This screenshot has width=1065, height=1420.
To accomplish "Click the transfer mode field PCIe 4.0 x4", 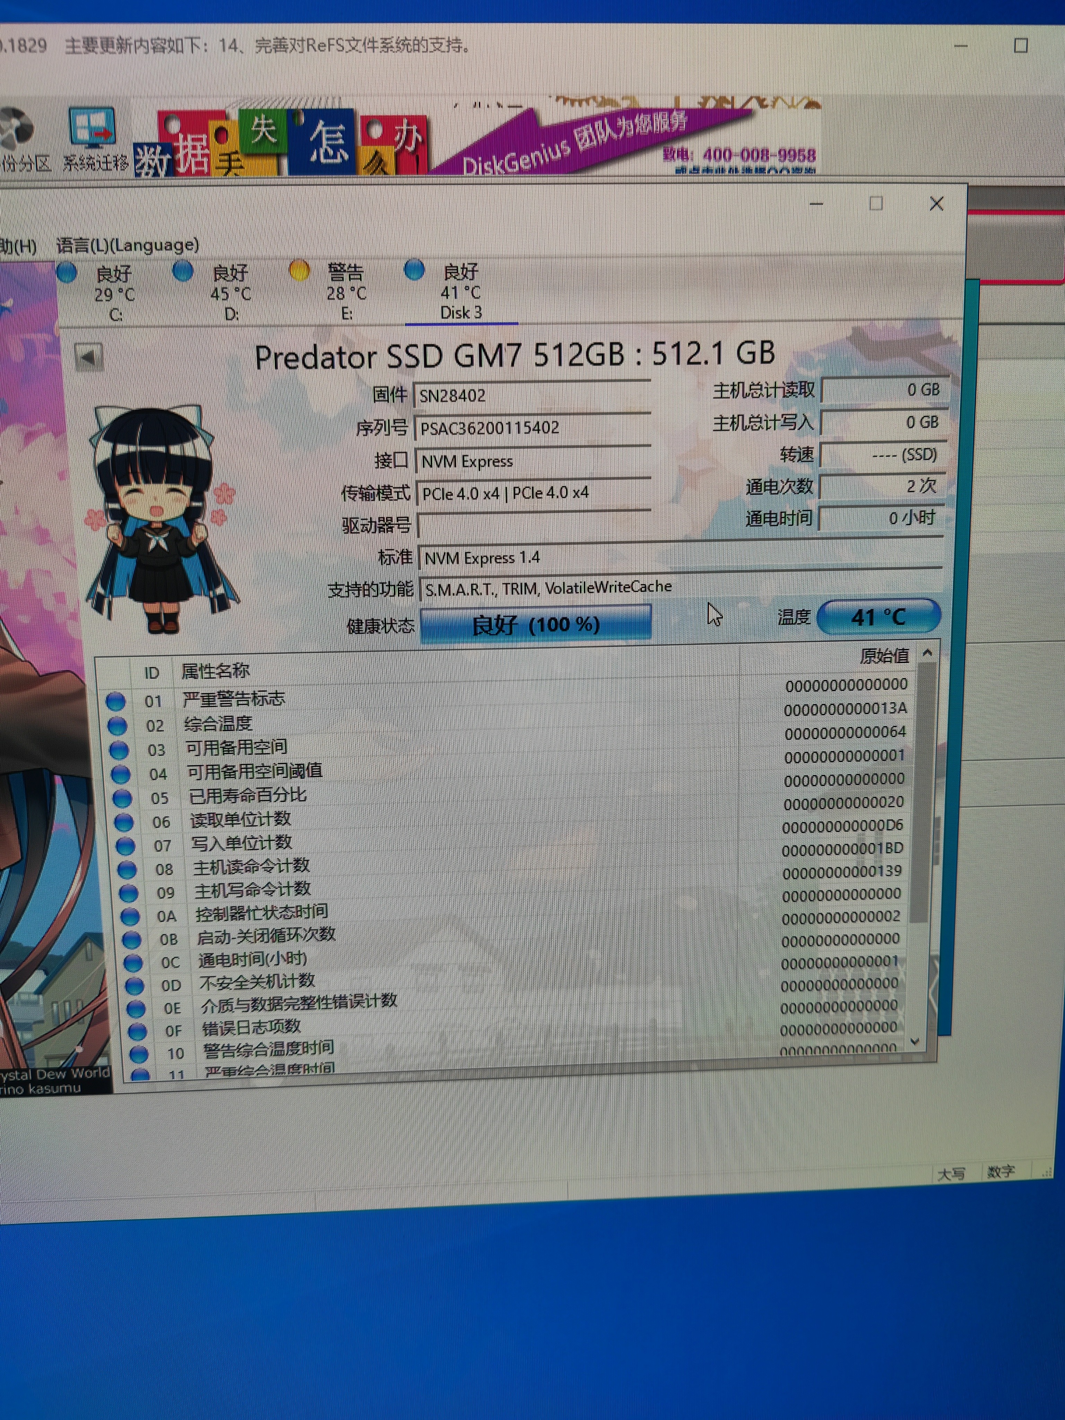I will tap(534, 493).
